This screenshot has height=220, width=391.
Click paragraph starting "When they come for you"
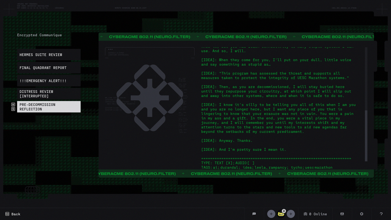pos(276,62)
